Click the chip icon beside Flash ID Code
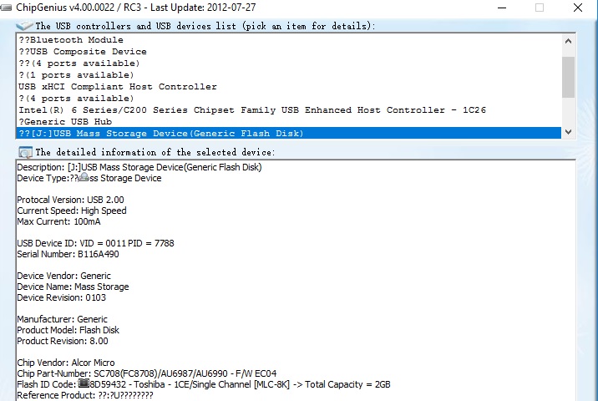598x401 pixels. click(x=84, y=383)
